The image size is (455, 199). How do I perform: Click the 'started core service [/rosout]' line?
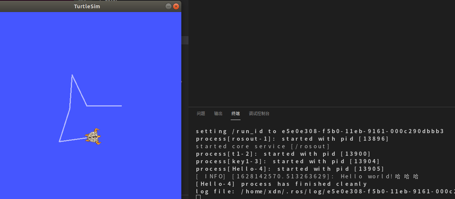coord(263,146)
